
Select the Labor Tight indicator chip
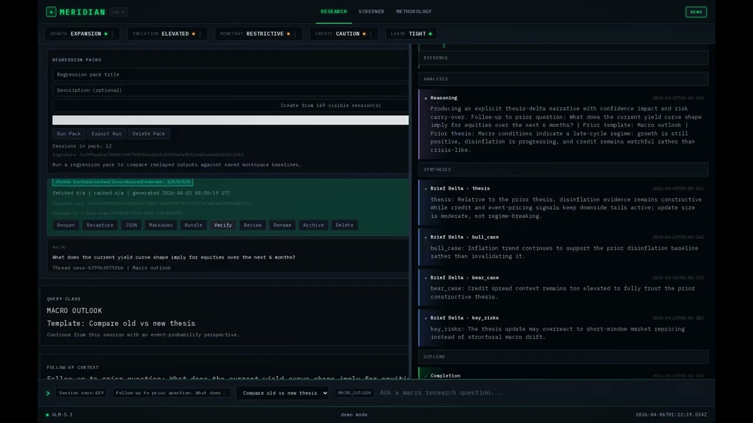point(411,34)
